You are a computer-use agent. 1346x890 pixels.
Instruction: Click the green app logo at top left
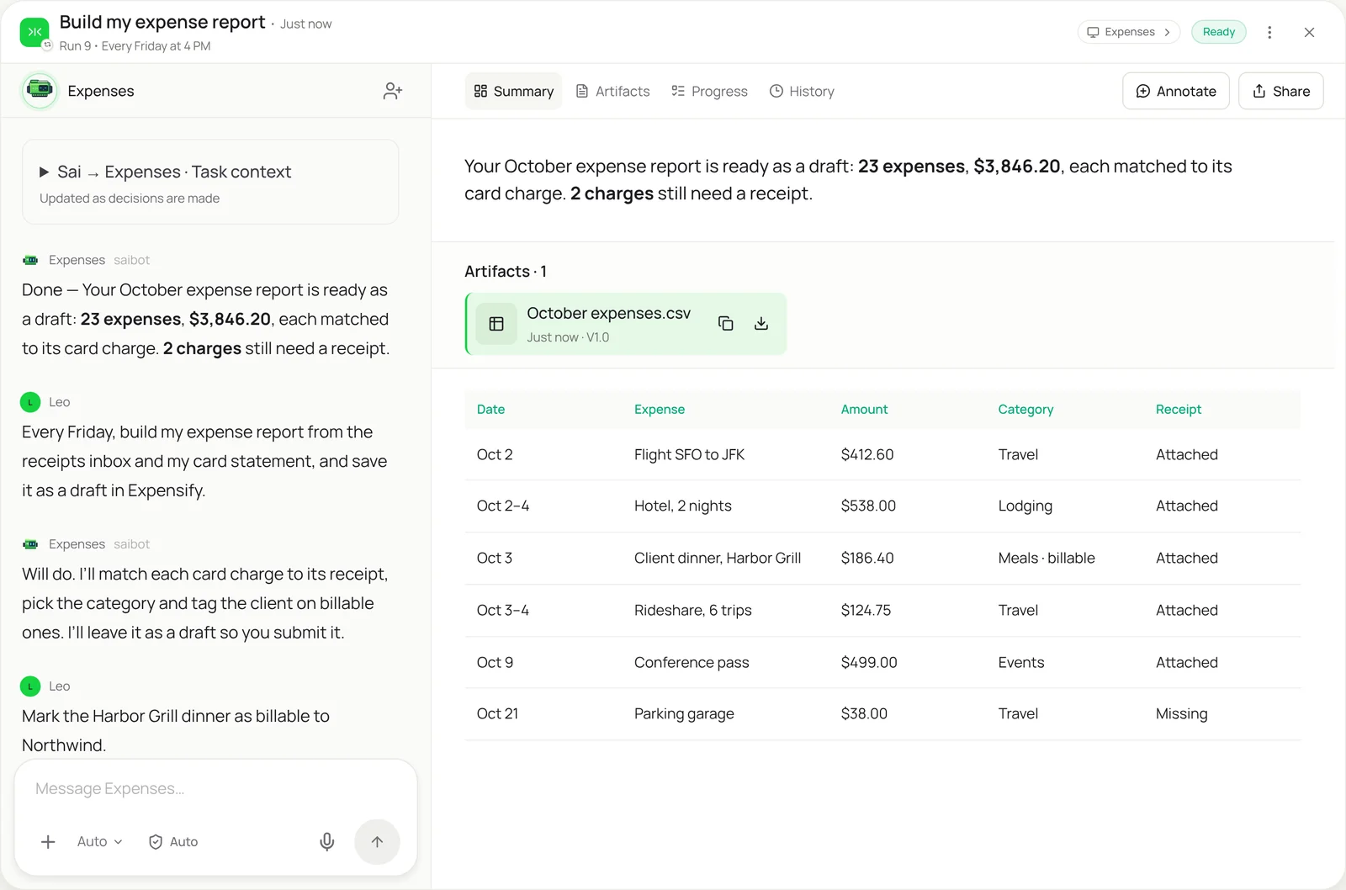pyautogui.click(x=34, y=32)
